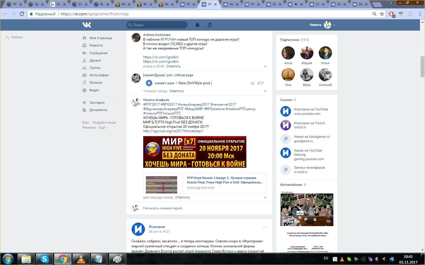The image size is (425, 265).
Task: Click the '#РПГ2017' hashtag
Action: click(151, 105)
